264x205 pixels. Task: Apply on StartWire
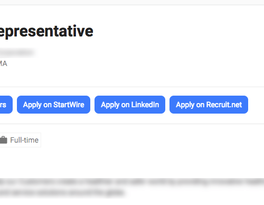click(x=53, y=105)
